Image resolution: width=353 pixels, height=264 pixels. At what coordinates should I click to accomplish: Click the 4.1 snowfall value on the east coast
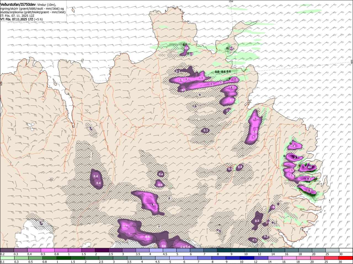309,167
